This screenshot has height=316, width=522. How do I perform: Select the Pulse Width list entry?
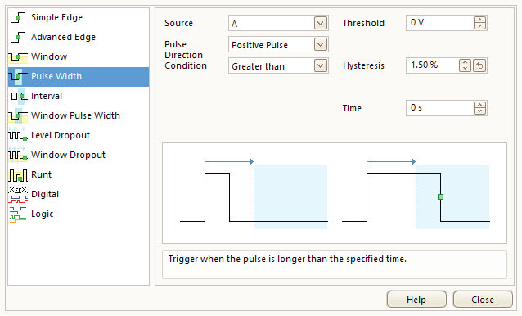[x=79, y=76]
